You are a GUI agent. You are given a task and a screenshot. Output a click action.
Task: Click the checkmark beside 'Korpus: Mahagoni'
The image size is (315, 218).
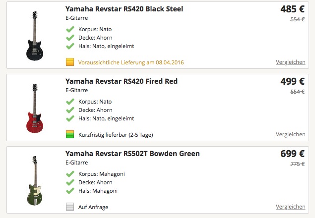[70, 174]
